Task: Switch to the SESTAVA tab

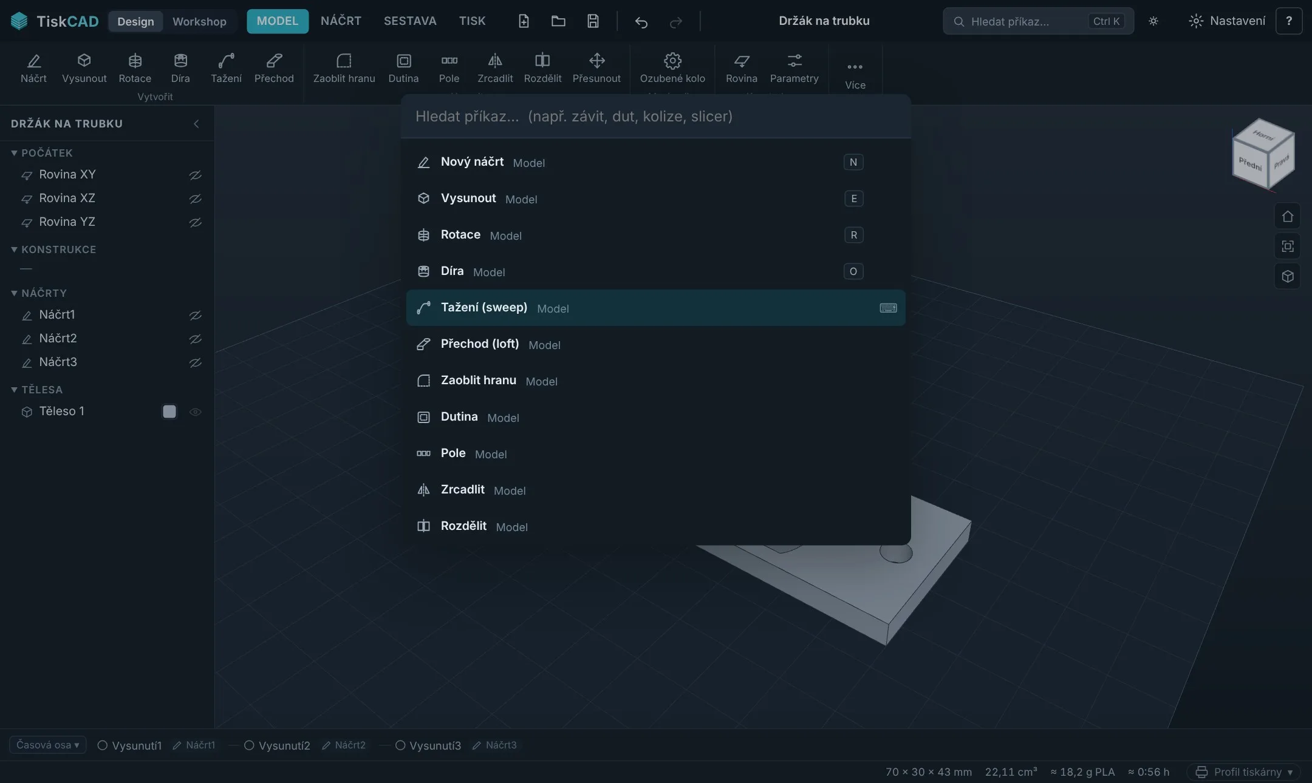Action: pyautogui.click(x=410, y=21)
